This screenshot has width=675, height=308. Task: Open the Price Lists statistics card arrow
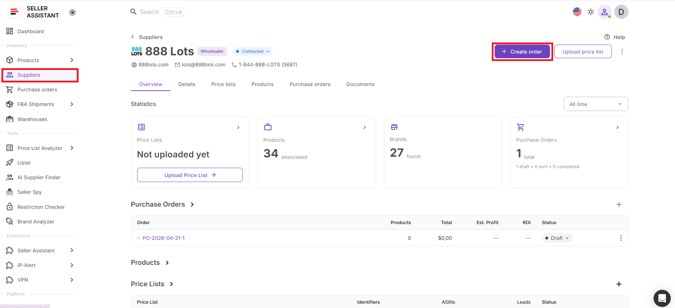pyautogui.click(x=238, y=127)
